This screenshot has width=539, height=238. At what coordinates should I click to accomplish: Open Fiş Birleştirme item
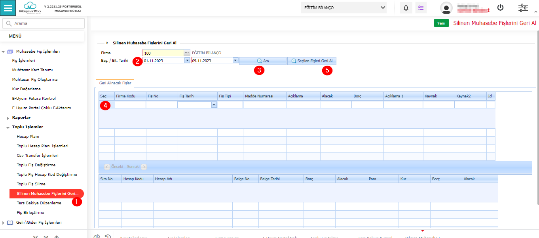click(x=30, y=213)
